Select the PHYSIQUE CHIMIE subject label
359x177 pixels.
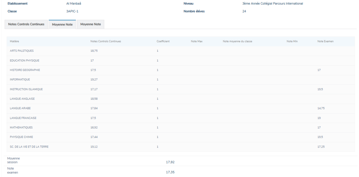coord(21,137)
